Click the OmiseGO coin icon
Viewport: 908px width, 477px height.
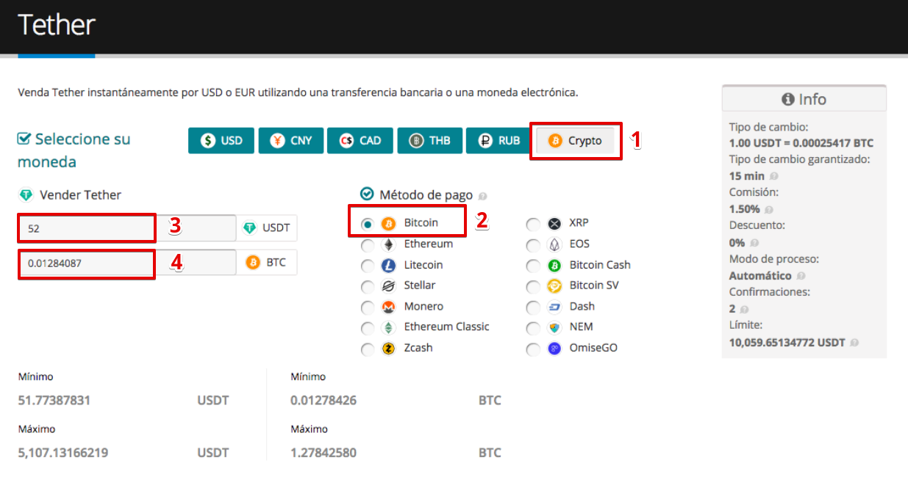coord(554,349)
